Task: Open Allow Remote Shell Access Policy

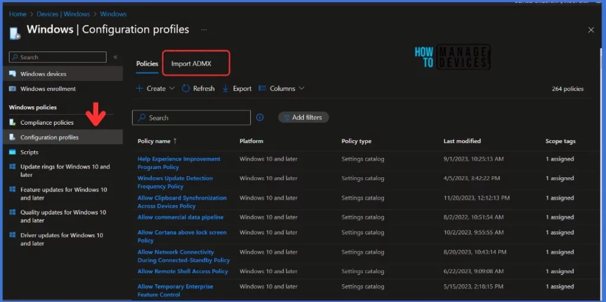Action: tap(183, 271)
